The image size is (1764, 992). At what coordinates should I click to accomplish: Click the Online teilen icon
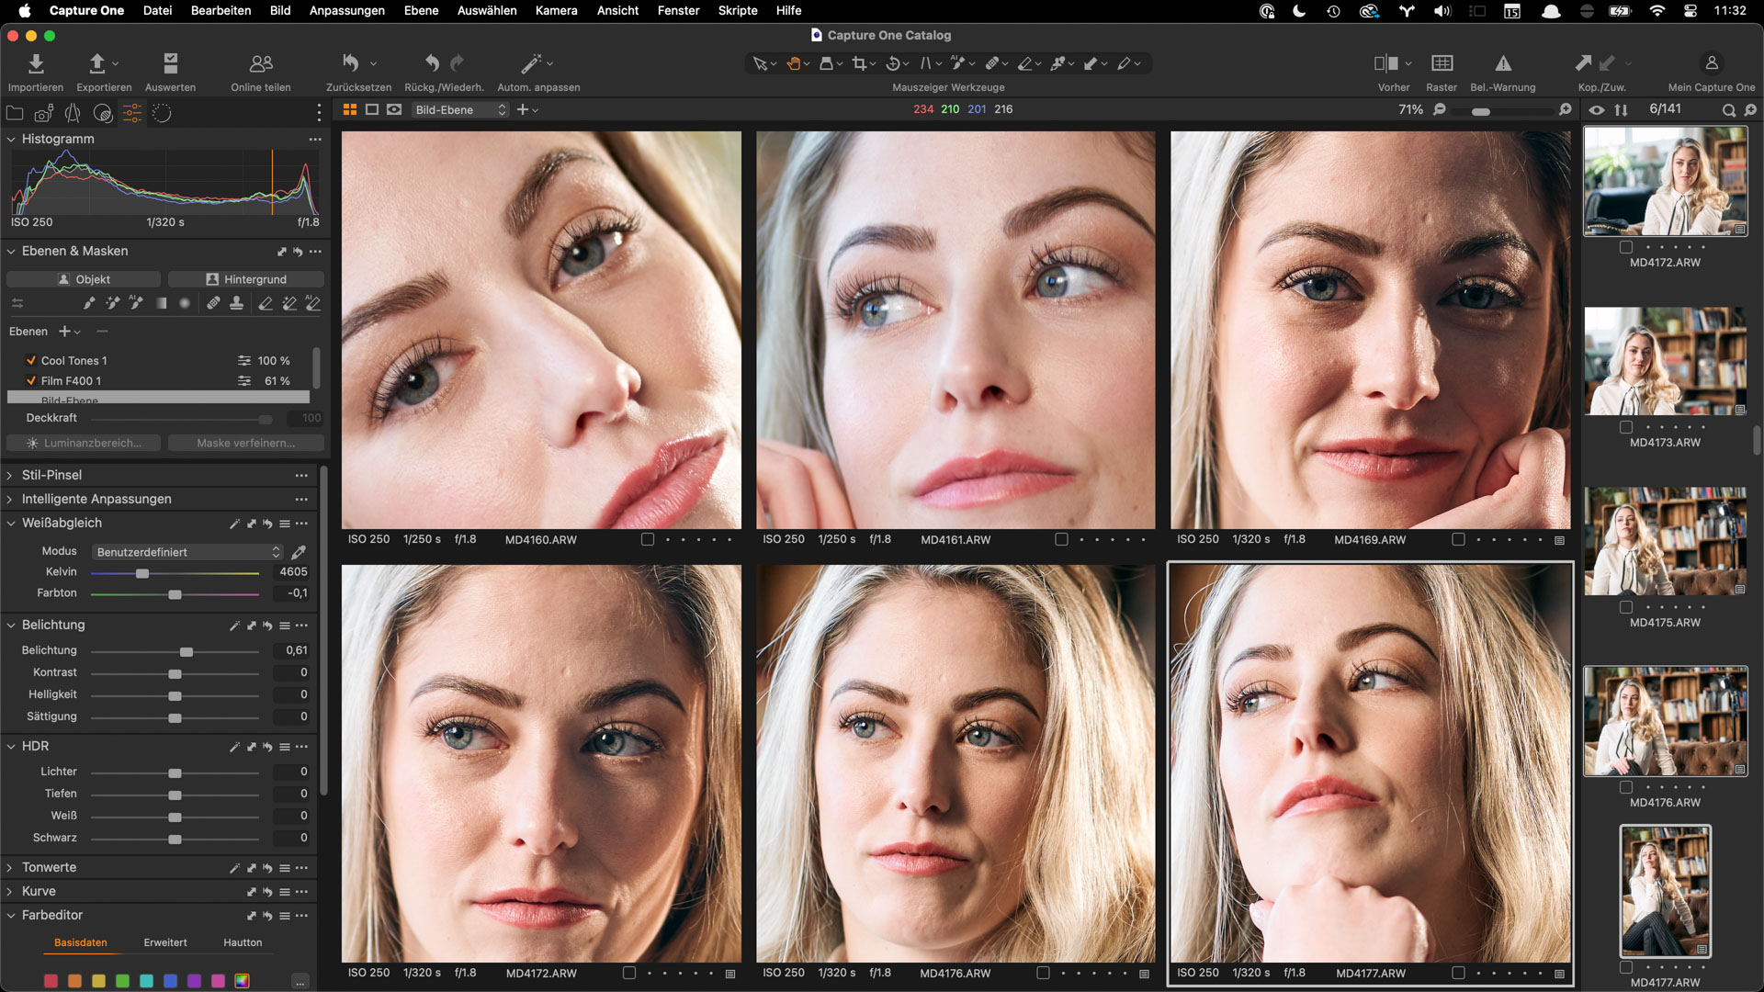pyautogui.click(x=261, y=63)
